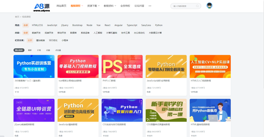Open the Python零基础入门视频教程 red thumbnail
The image size is (264, 137).
point(78,66)
